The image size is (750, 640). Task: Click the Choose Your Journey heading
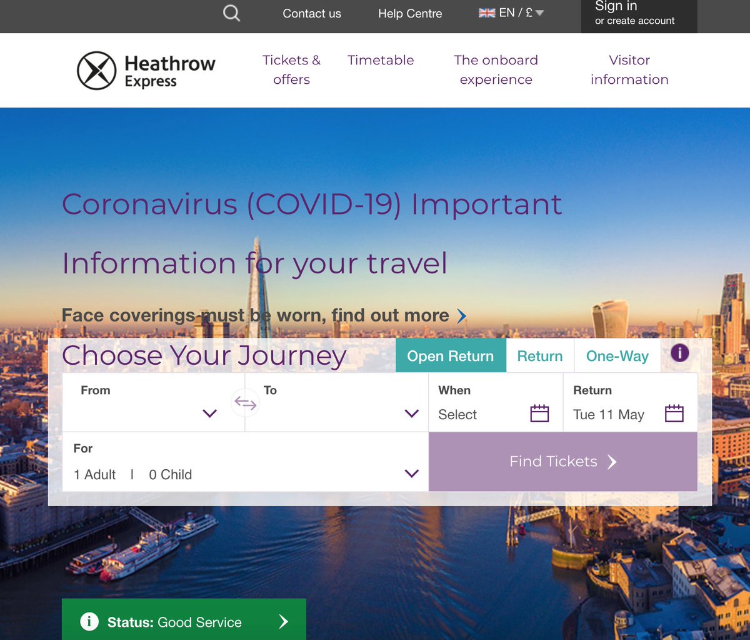pyautogui.click(x=204, y=356)
